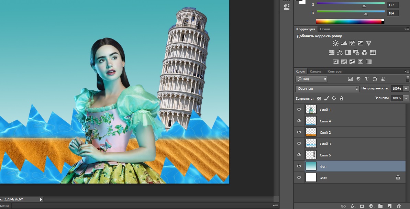
Task: Add a Photo Filter adjustment (camera icon)
Action: (356, 52)
